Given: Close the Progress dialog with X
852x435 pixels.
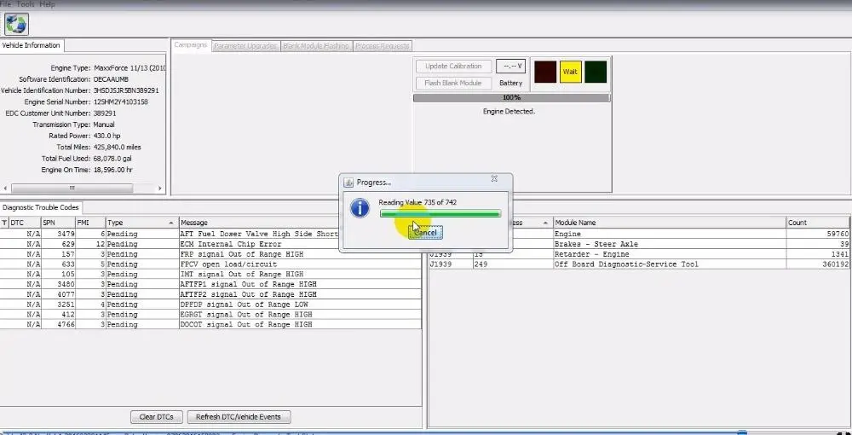Looking at the screenshot, I should [x=494, y=178].
